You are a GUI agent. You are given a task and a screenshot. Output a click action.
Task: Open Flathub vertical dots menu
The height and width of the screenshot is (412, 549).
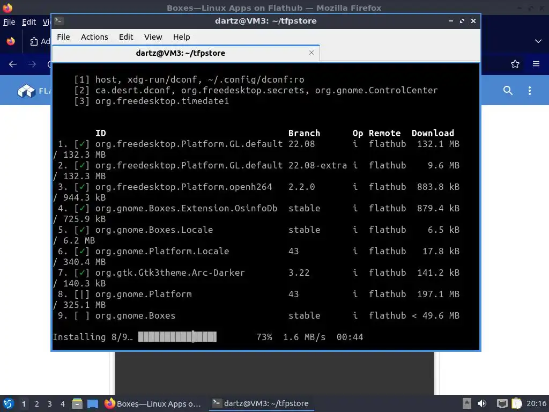[x=529, y=90]
